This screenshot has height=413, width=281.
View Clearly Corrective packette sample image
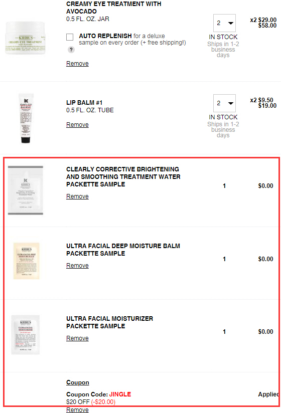[x=25, y=190]
